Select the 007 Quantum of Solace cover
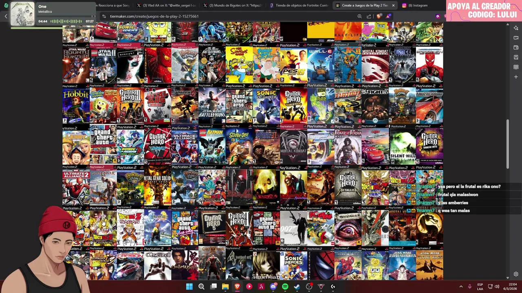The width and height of the screenshot is (522, 293). pos(293,226)
